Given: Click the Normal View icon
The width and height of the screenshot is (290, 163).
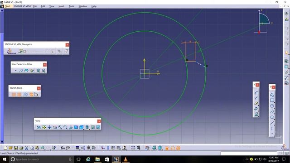Looking at the screenshot, I should [71, 127].
